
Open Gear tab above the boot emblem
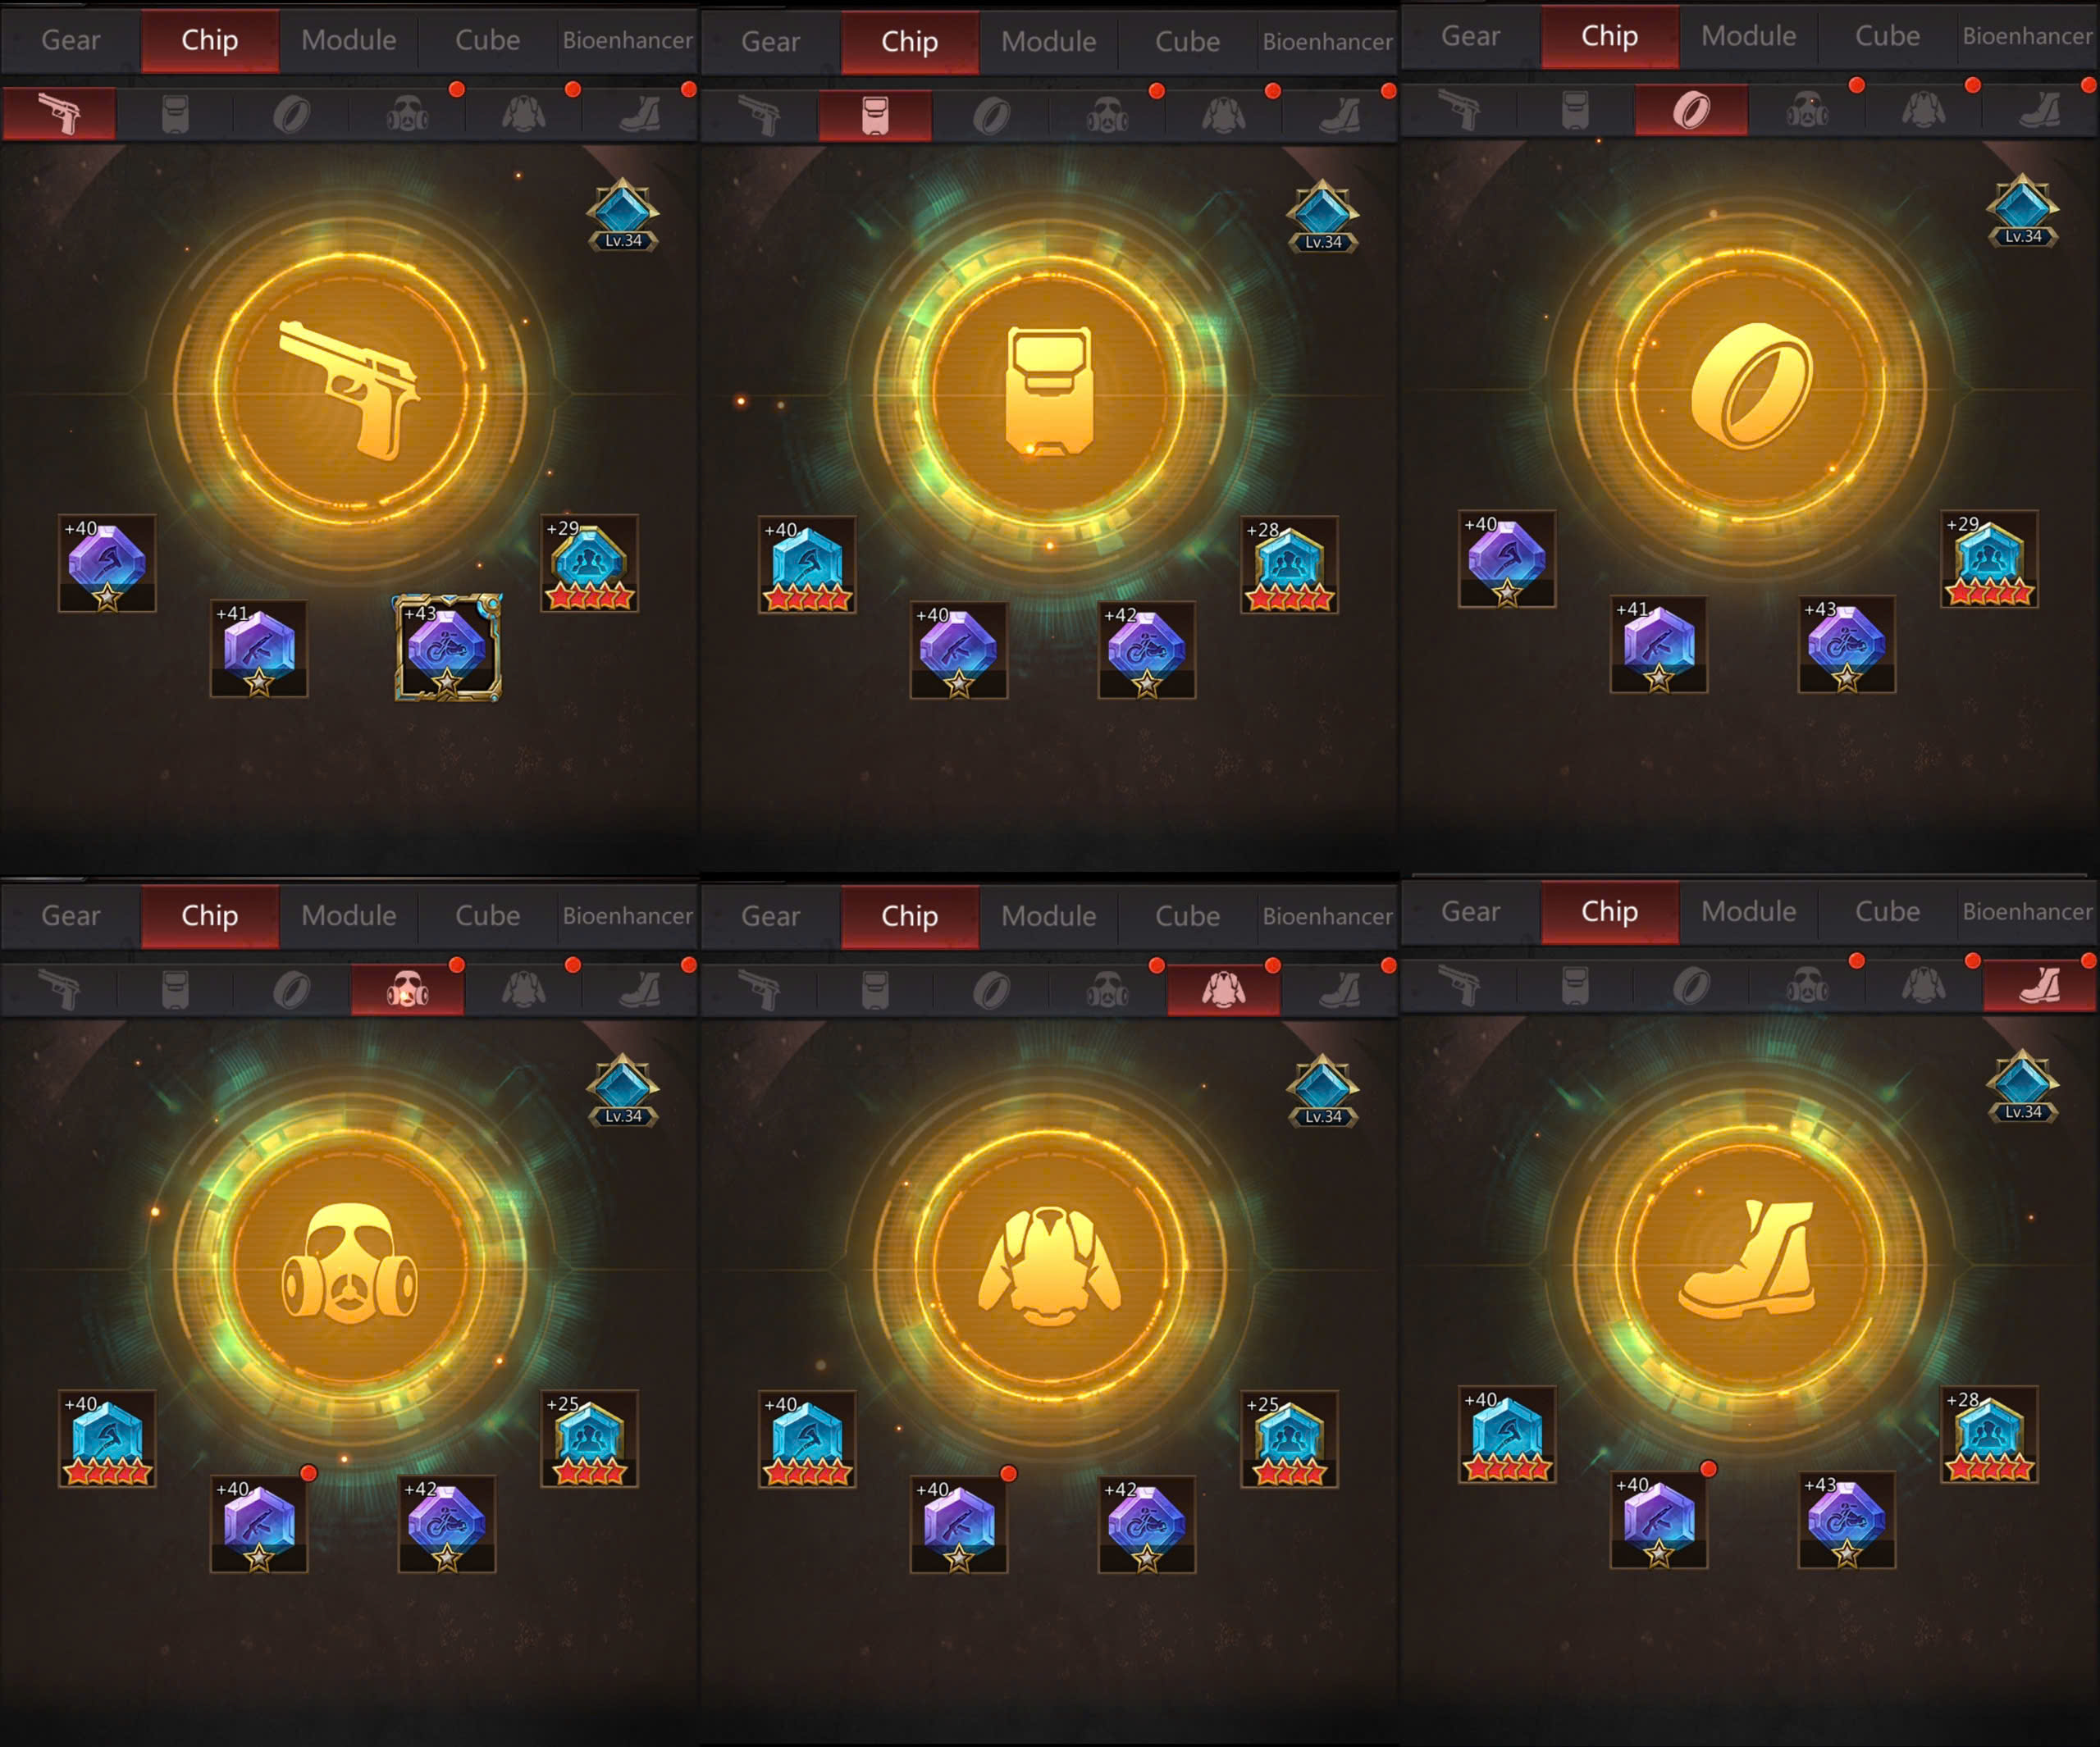point(1470,911)
